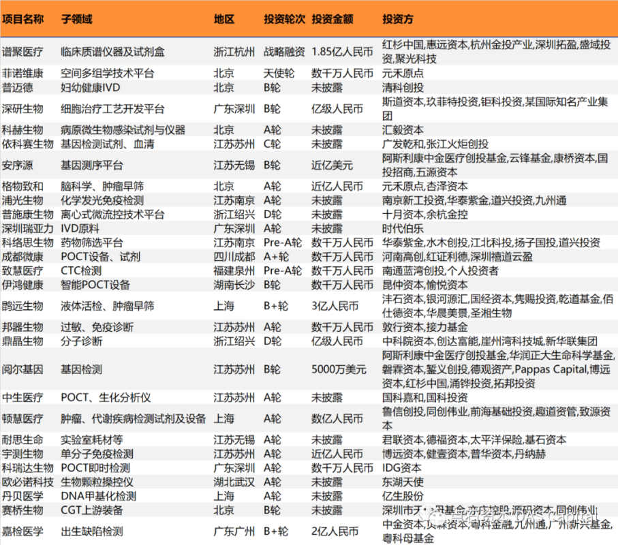Click project name 成都微康

[22, 257]
